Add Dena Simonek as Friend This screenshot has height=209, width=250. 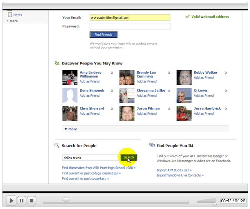click(89, 95)
